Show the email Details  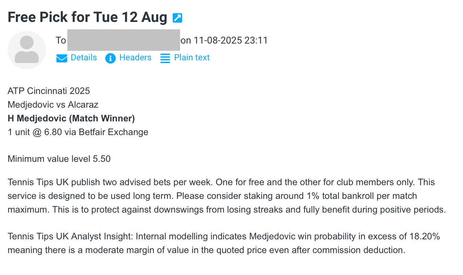[x=84, y=58]
